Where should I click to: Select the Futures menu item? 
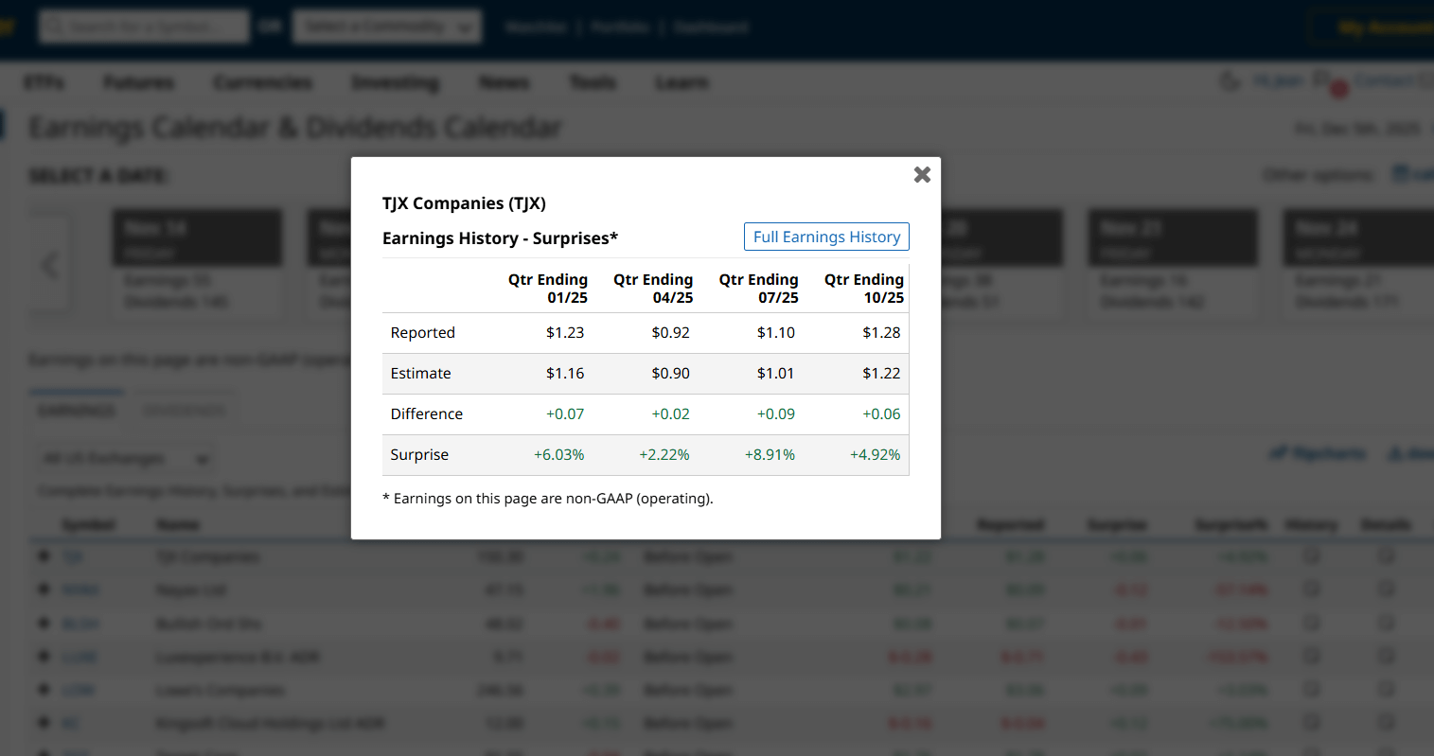(138, 82)
